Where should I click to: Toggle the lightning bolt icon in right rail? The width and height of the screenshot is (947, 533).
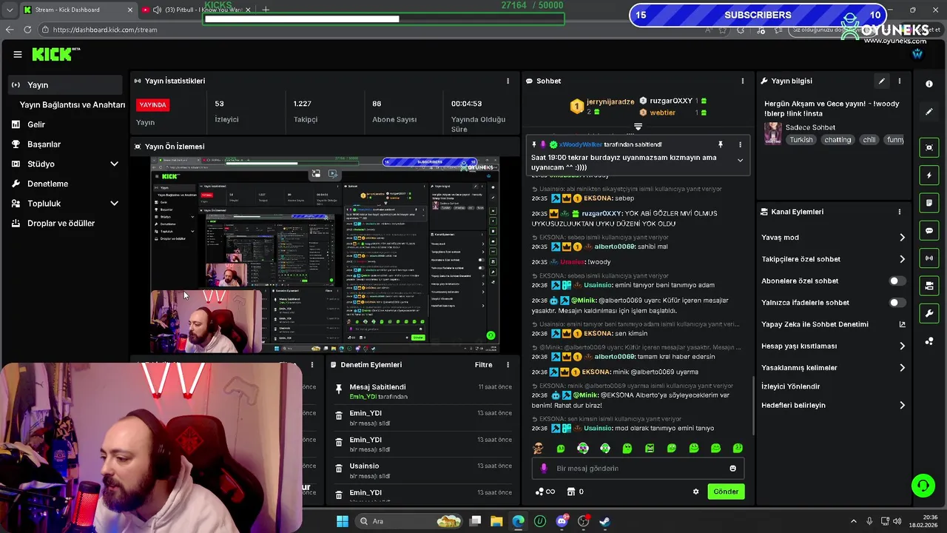(x=929, y=175)
